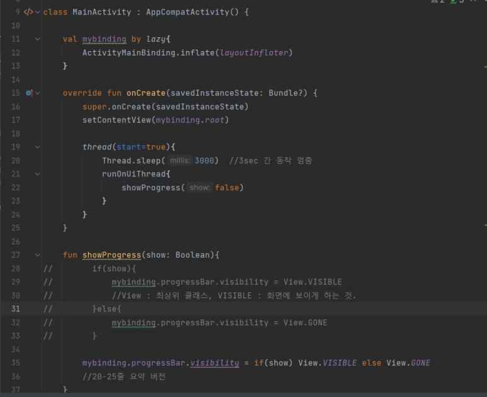Click the underlined mybinding property on line 11

[x=105, y=39]
